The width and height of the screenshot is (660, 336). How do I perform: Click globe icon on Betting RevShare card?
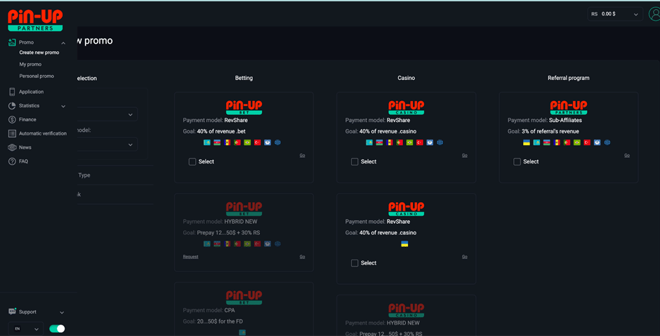coord(277,142)
